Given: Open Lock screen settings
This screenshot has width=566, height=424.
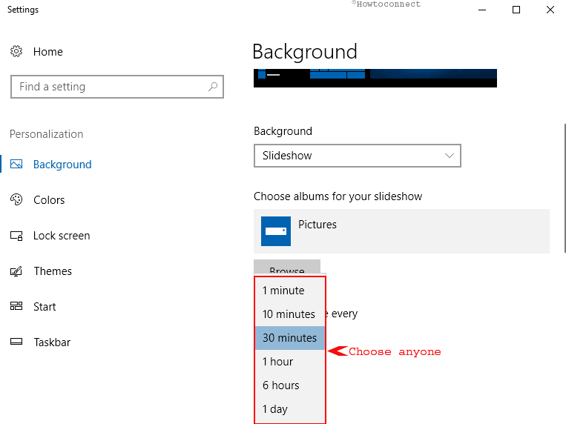Looking at the screenshot, I should (62, 236).
